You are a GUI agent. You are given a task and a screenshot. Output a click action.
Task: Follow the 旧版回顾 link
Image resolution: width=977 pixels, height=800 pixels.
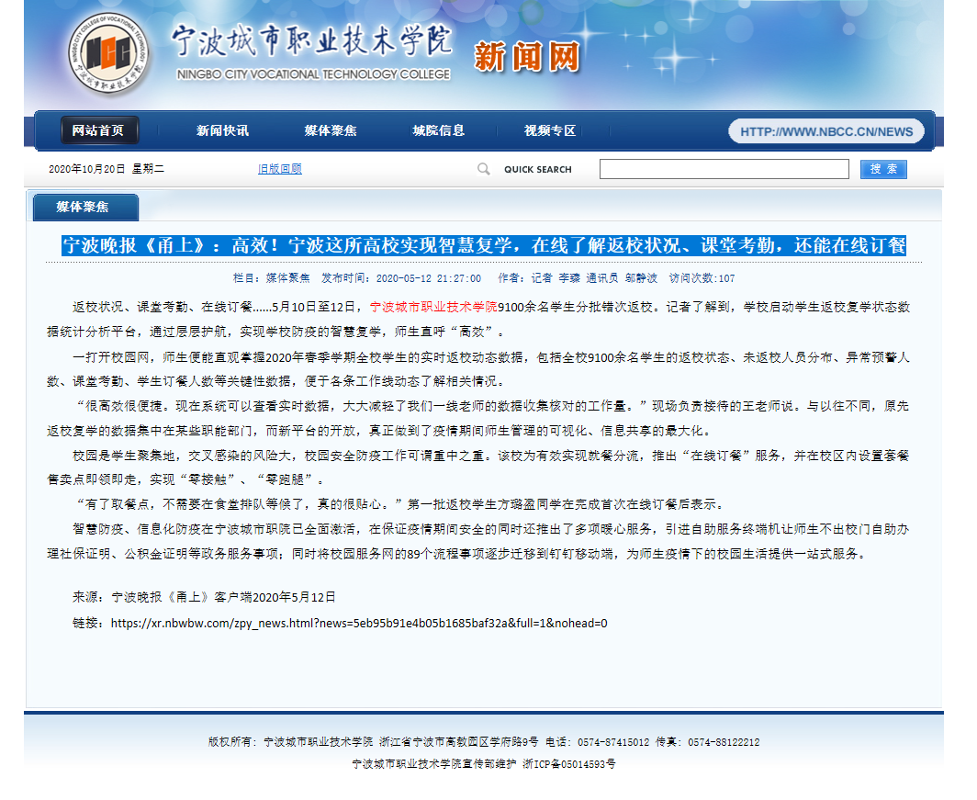[x=280, y=169]
